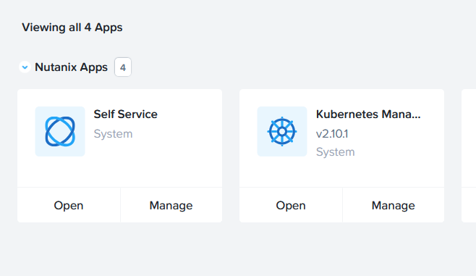Select the Self Service title text
The height and width of the screenshot is (276, 476).
click(x=126, y=114)
